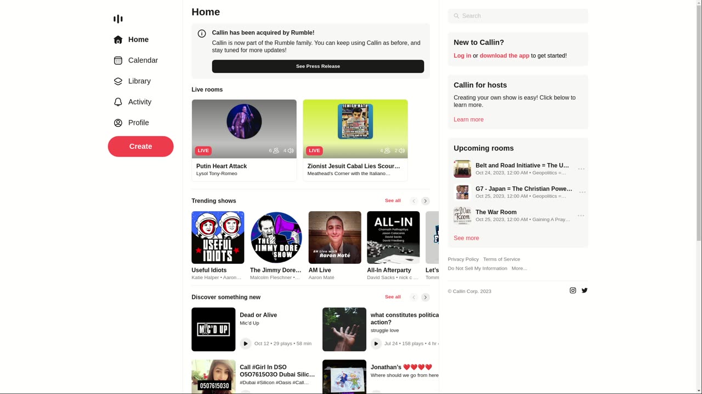The width and height of the screenshot is (702, 394).
Task: Click the Home house icon in sidebar
Action: 118,39
